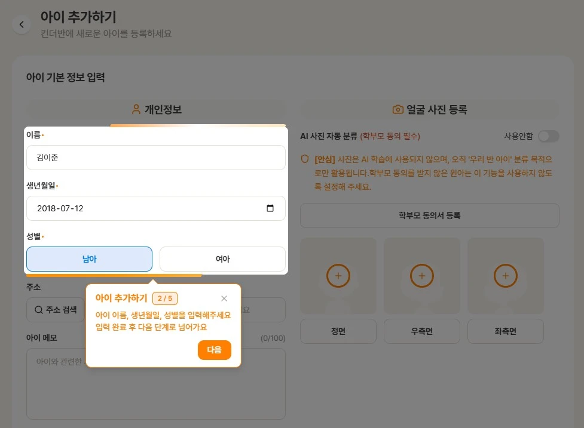Image resolution: width=584 pixels, height=428 pixels.
Task: Click the 생년월일 date field 2018-07-12
Action: (x=156, y=208)
